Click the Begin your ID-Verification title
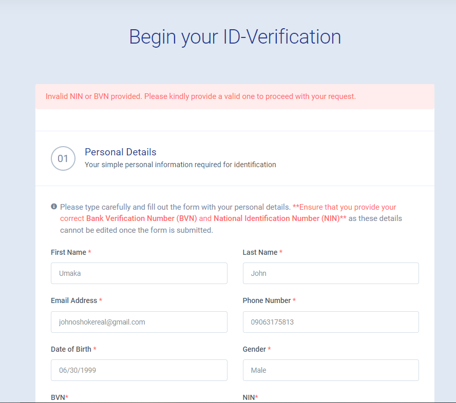 click(x=235, y=37)
